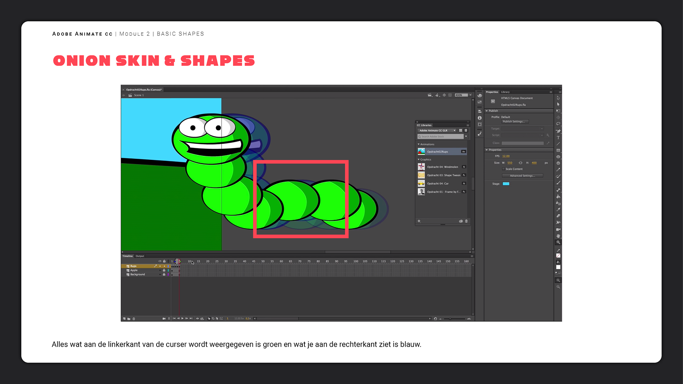The width and height of the screenshot is (683, 384).
Task: Unlock the Background layer
Action: 164,274
